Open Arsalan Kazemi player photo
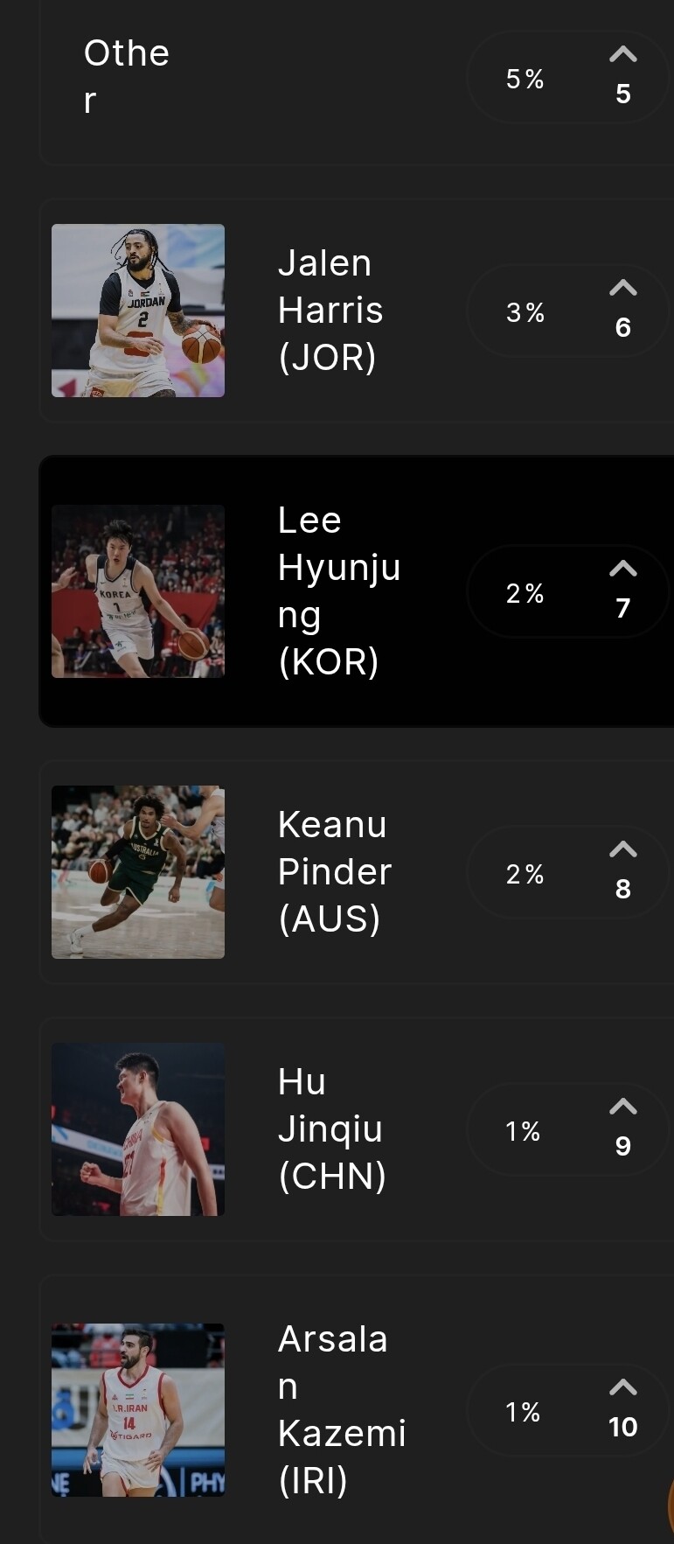 click(x=138, y=1410)
